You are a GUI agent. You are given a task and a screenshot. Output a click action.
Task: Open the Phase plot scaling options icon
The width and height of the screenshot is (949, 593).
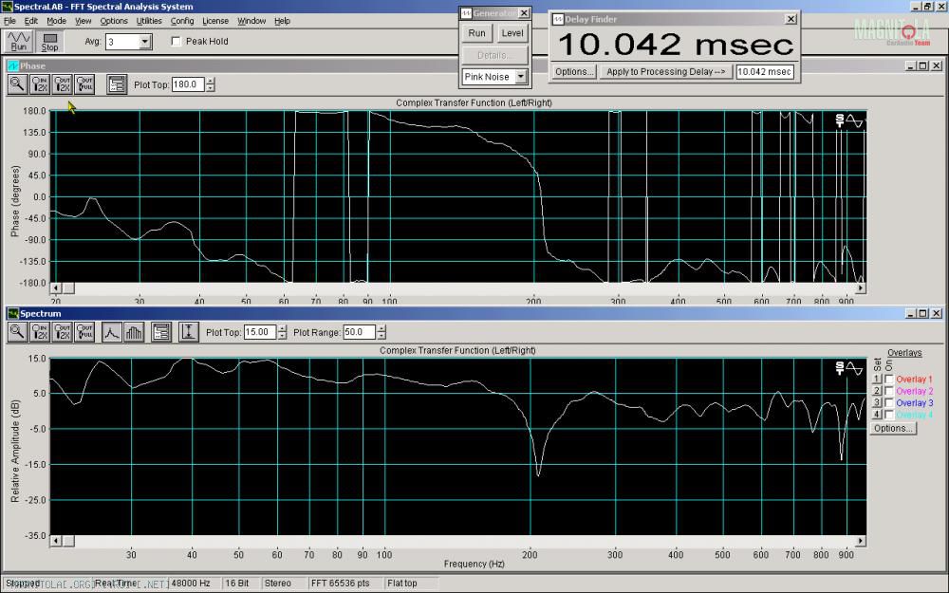click(116, 84)
